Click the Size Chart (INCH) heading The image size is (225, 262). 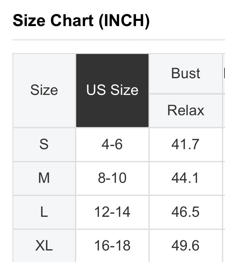81,21
